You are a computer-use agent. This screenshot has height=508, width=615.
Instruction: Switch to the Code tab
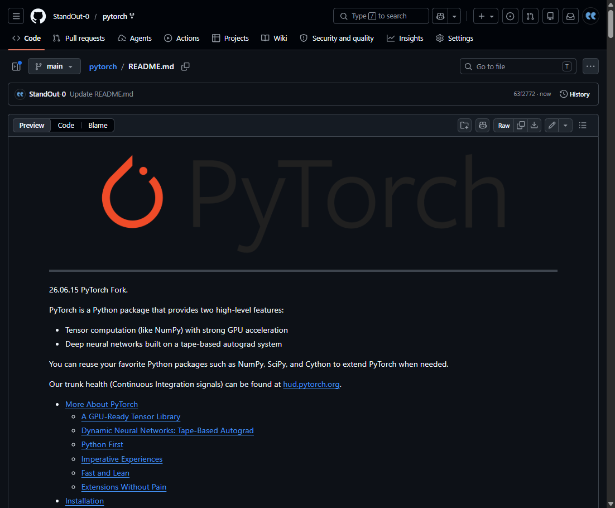27,38
